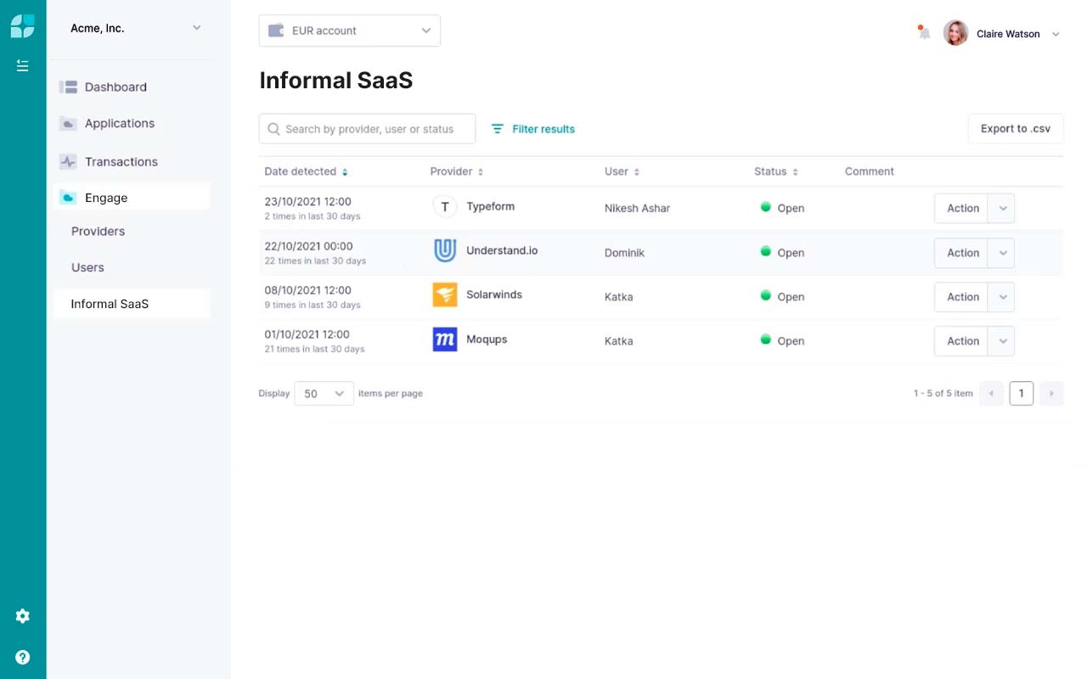
Task: Open settings gear icon
Action: [23, 616]
